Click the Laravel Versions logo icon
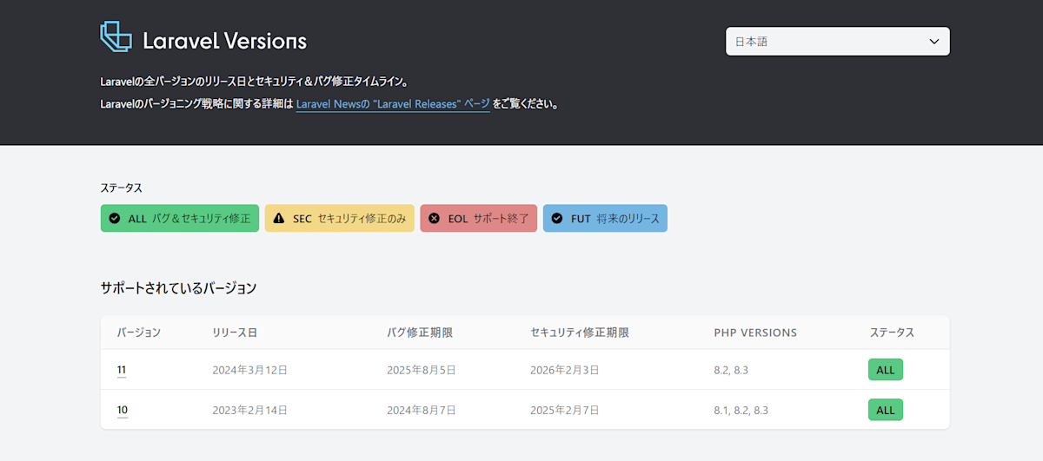This screenshot has width=1043, height=461. tap(116, 36)
